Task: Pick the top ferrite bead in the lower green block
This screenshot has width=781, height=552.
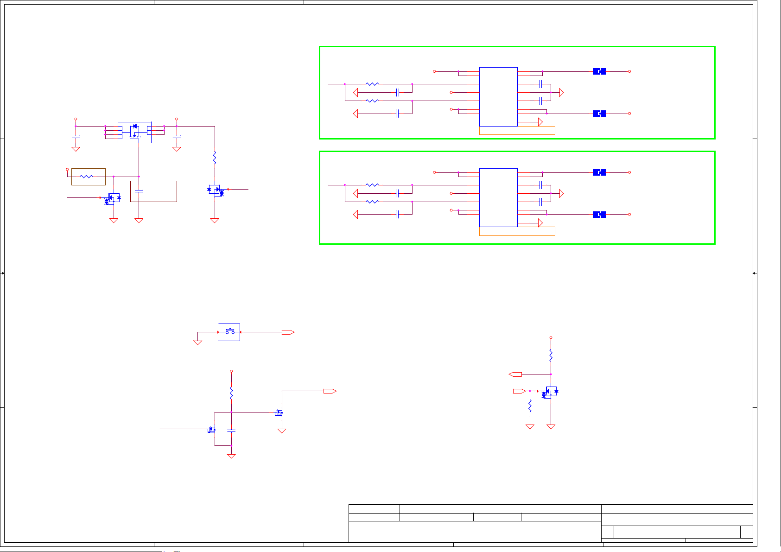Action: [x=599, y=172]
